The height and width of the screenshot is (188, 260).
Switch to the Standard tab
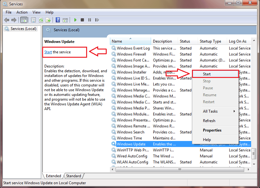[x=73, y=176]
